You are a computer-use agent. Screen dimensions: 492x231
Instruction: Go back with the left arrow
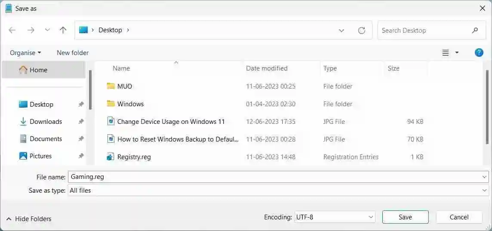12,30
